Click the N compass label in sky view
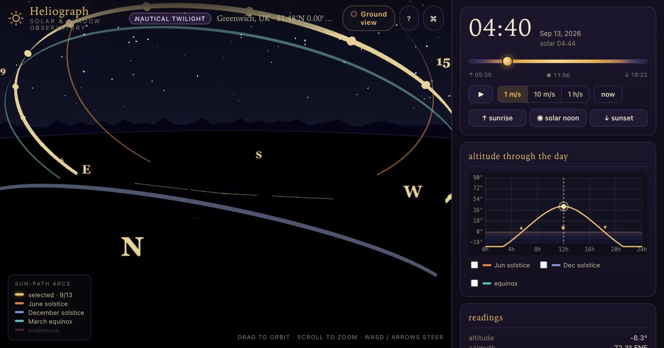 132,247
